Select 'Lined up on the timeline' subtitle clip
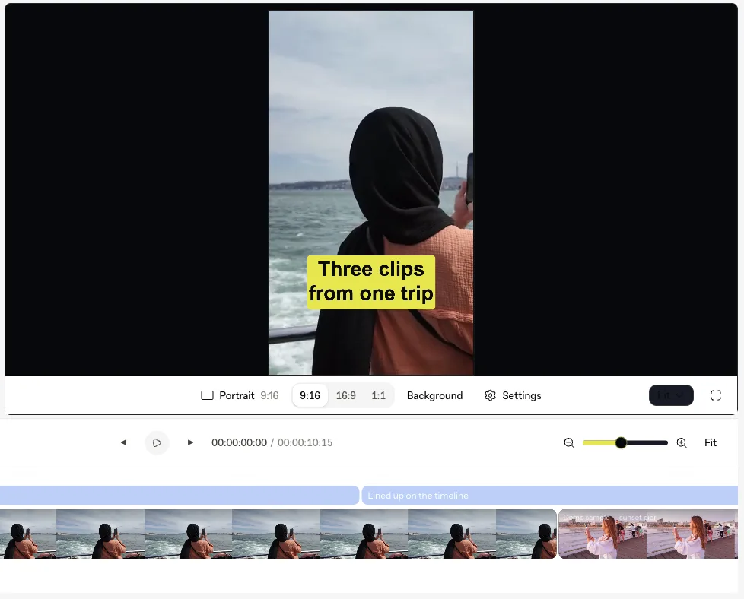 pos(549,495)
